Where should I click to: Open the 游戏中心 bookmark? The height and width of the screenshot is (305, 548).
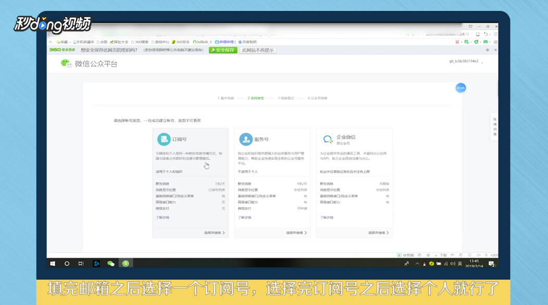[x=160, y=42]
